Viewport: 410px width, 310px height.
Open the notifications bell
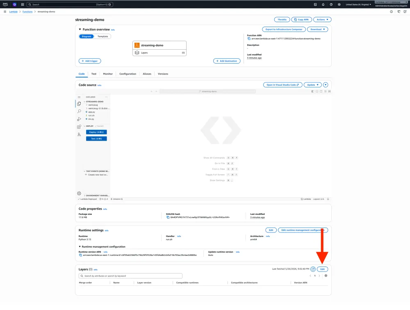[x=323, y=5]
